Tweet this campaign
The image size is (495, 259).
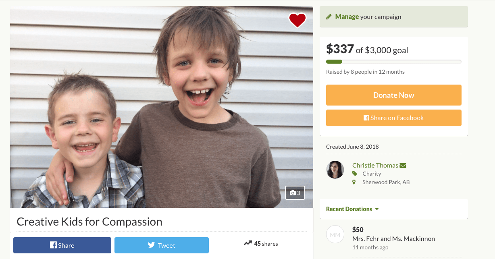[x=162, y=245]
